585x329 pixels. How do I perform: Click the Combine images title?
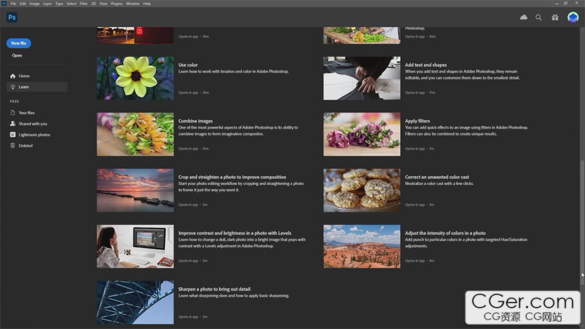pos(195,121)
